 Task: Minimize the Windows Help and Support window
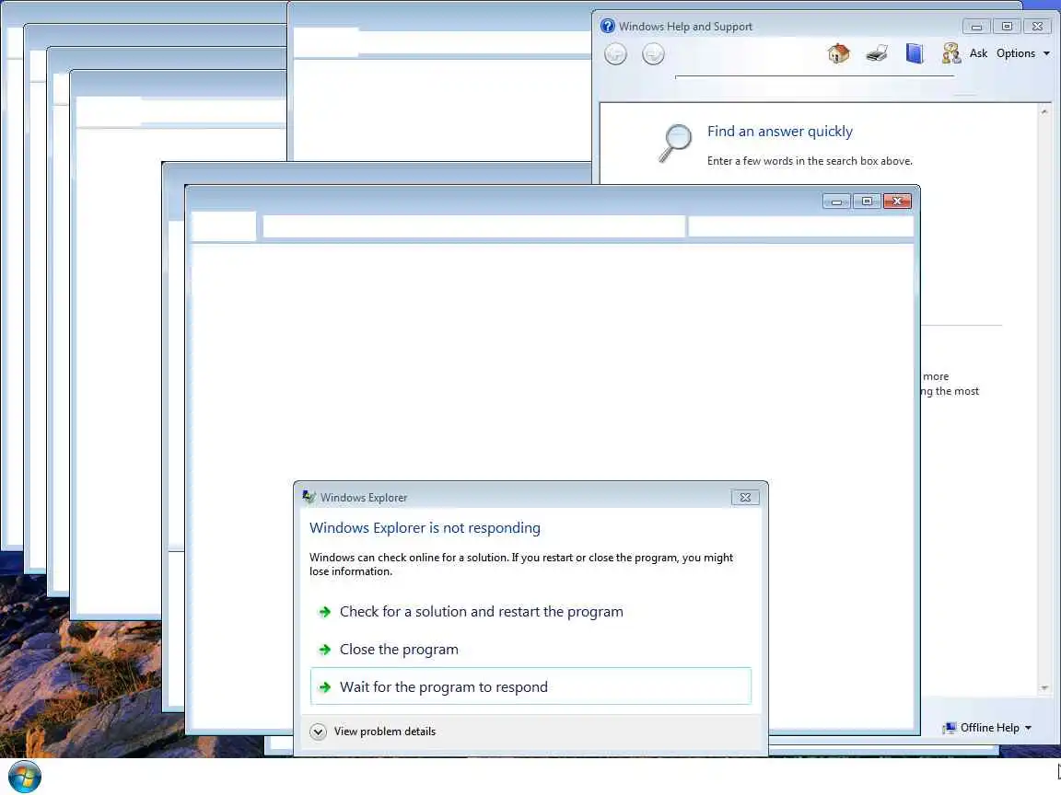point(976,27)
